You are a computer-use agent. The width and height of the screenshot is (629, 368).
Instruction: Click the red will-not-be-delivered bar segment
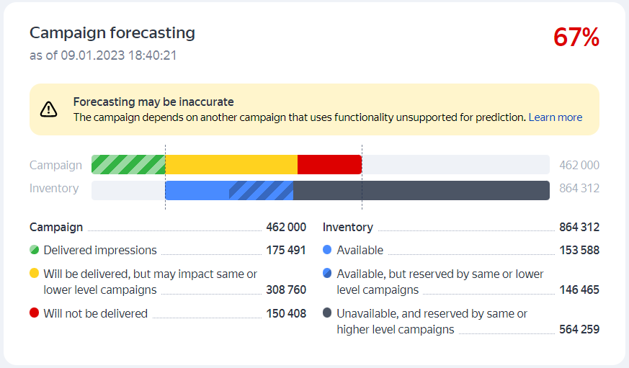click(329, 165)
